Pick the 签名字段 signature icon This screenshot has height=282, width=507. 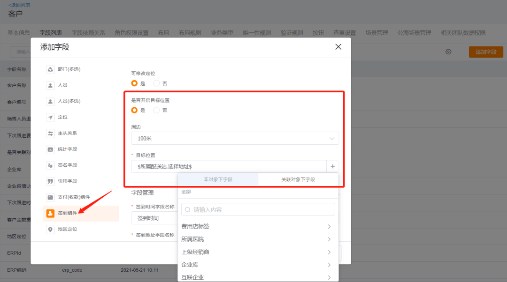click(50, 165)
